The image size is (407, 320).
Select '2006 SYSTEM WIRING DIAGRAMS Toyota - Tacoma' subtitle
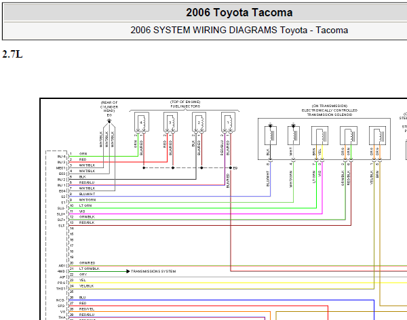(239, 30)
